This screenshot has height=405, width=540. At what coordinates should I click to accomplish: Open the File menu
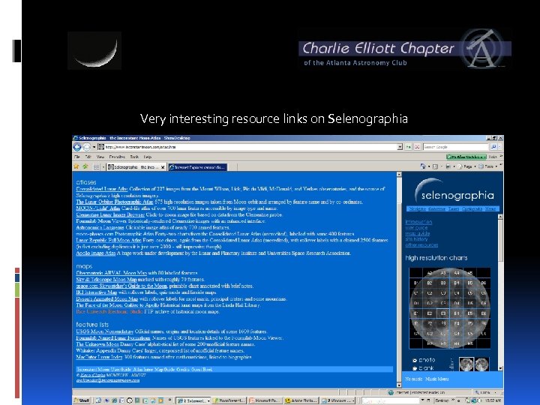pos(77,157)
